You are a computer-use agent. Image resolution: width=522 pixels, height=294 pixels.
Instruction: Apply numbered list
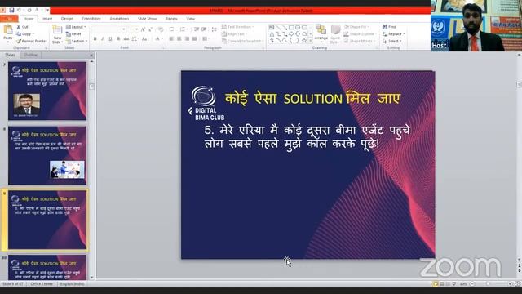tap(183, 29)
